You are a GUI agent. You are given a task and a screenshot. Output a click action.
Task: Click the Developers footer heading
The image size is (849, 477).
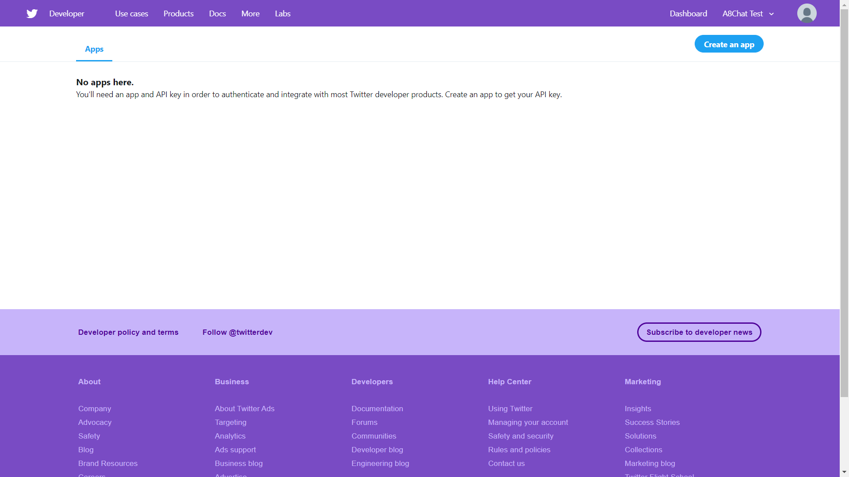(372, 382)
